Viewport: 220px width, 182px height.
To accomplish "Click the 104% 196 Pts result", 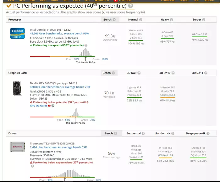I will pos(136,44).
